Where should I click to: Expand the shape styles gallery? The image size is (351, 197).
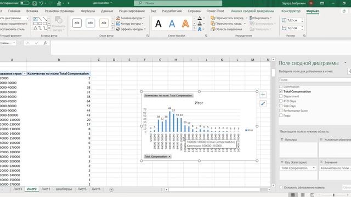tap(112, 28)
